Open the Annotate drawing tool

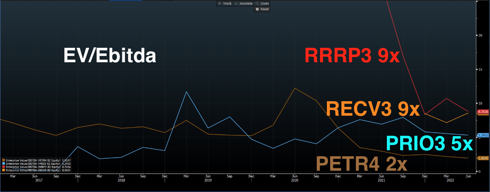pyautogui.click(x=244, y=4)
